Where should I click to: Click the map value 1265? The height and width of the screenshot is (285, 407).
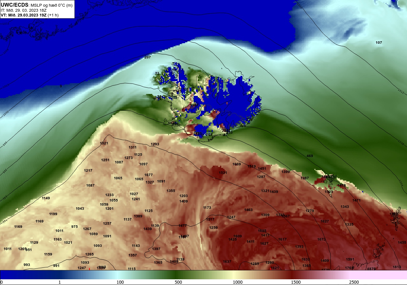click(89, 254)
